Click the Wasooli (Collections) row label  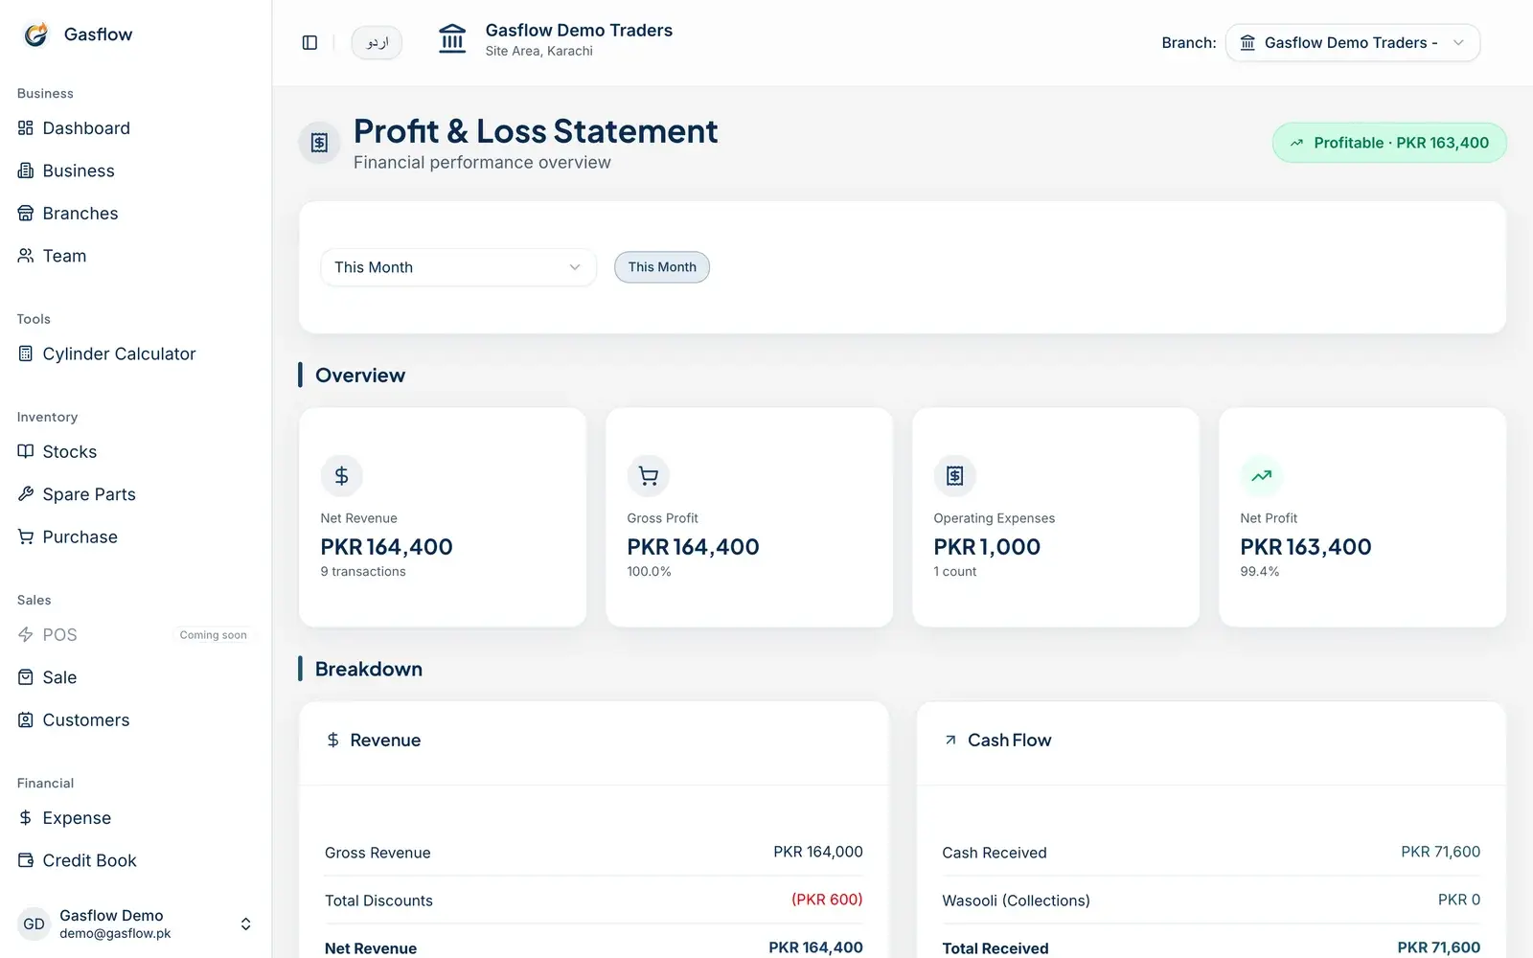(1016, 901)
